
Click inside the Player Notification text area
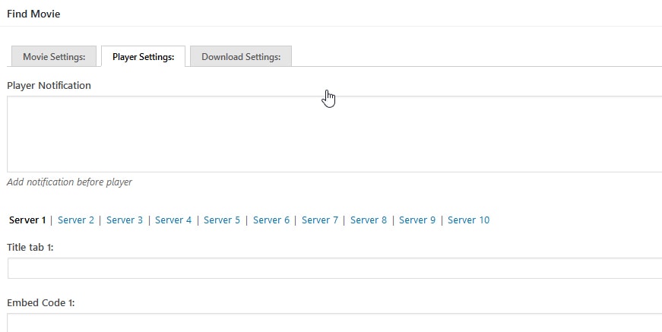(x=334, y=134)
